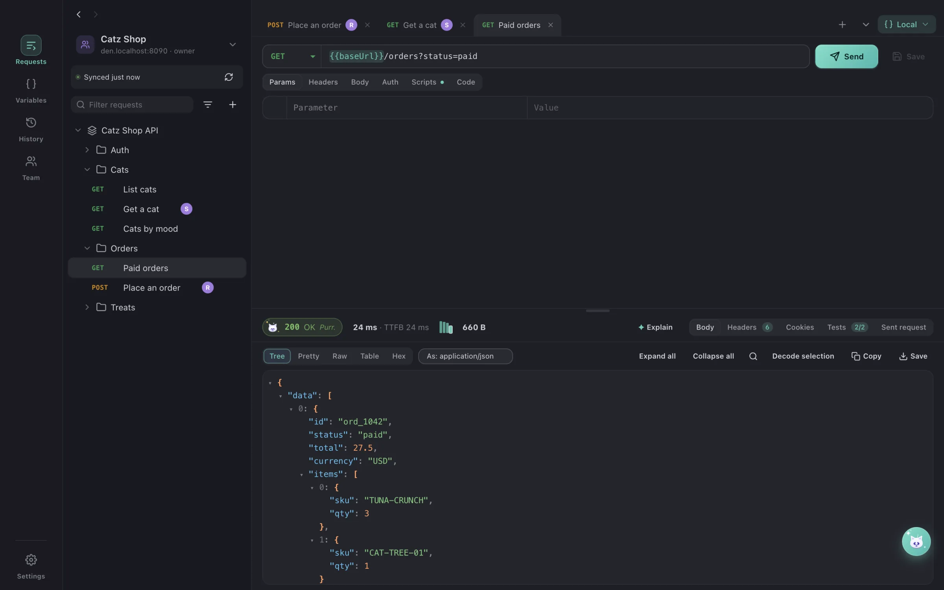Search the response body with magnifier icon
Viewport: 944px width, 590px height.
point(753,356)
